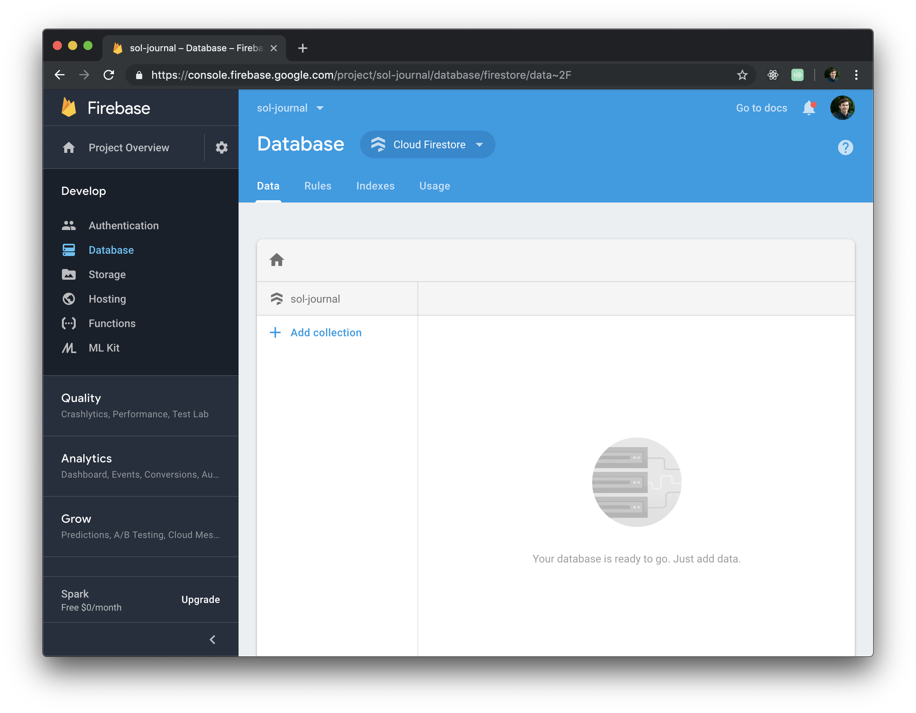916x713 pixels.
Task: Open the help question mark icon
Action: 845,147
